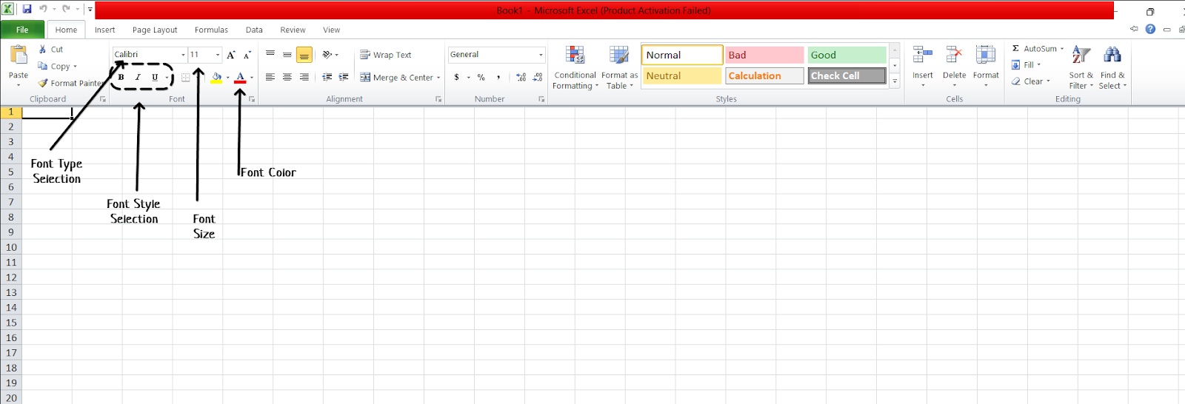Image resolution: width=1185 pixels, height=404 pixels.
Task: Apply the Good cell style
Action: [847, 55]
